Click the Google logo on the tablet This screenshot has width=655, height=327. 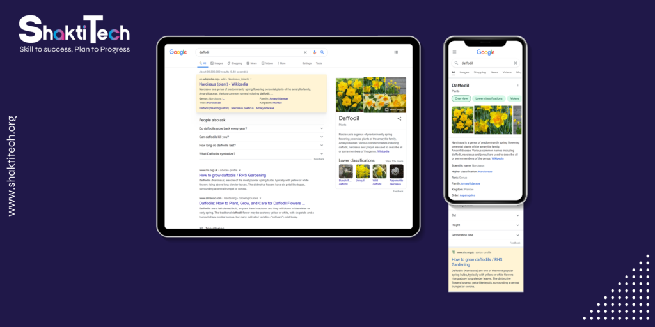(178, 52)
